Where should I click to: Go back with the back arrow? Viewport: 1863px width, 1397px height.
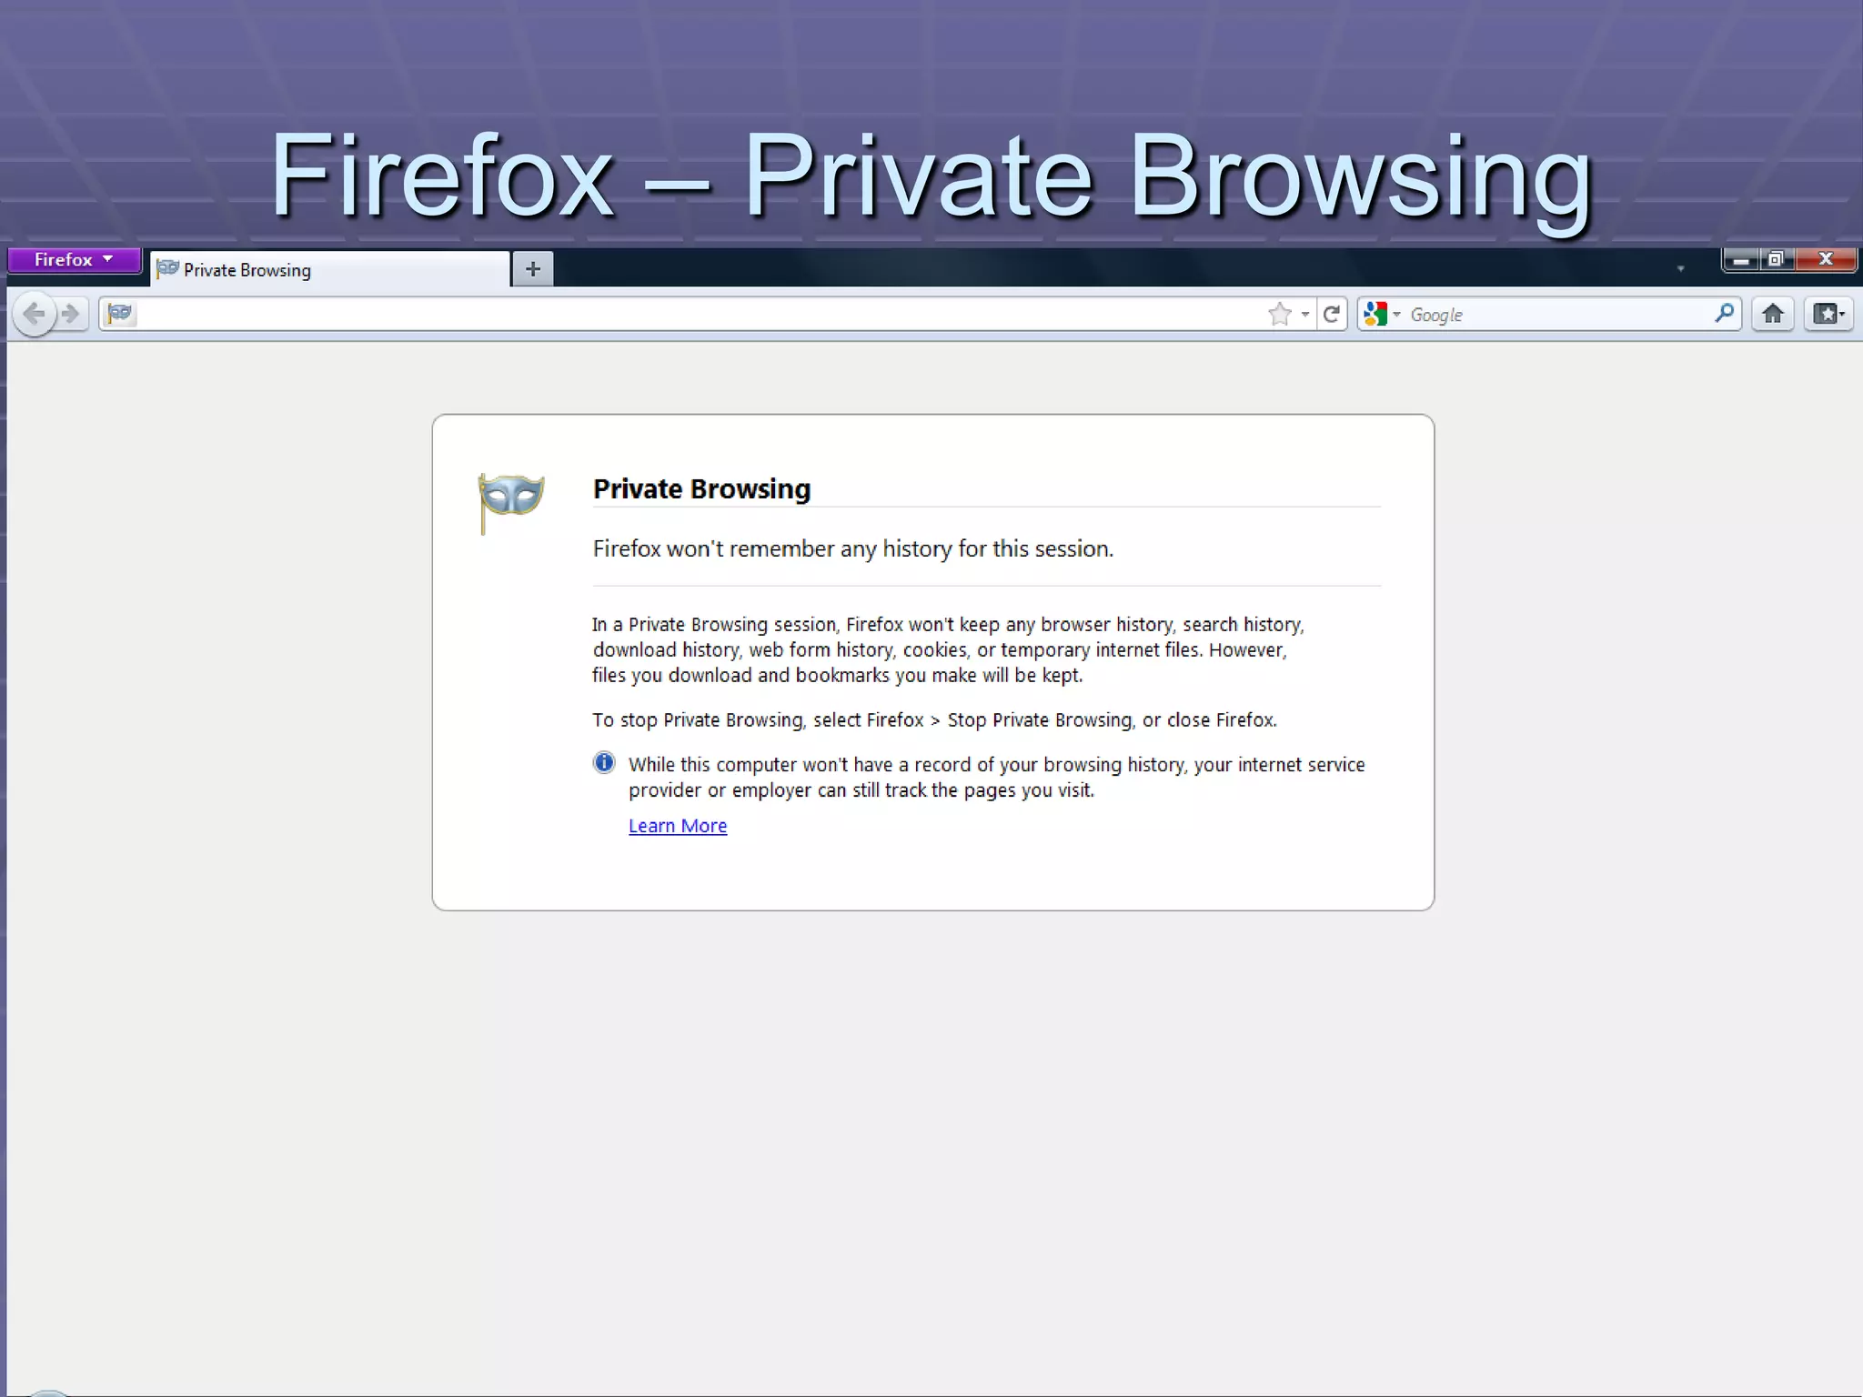34,315
